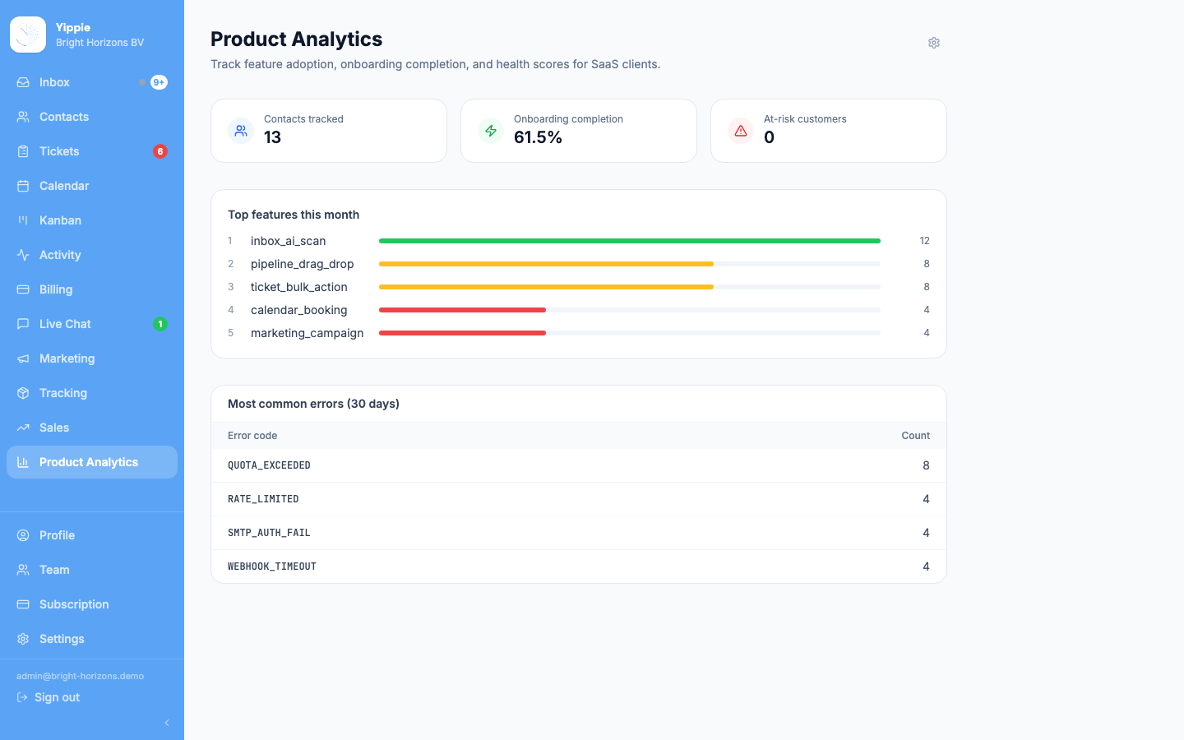Click the Inbox 9+ unread badge
Screen dimensions: 1184x740
point(160,82)
